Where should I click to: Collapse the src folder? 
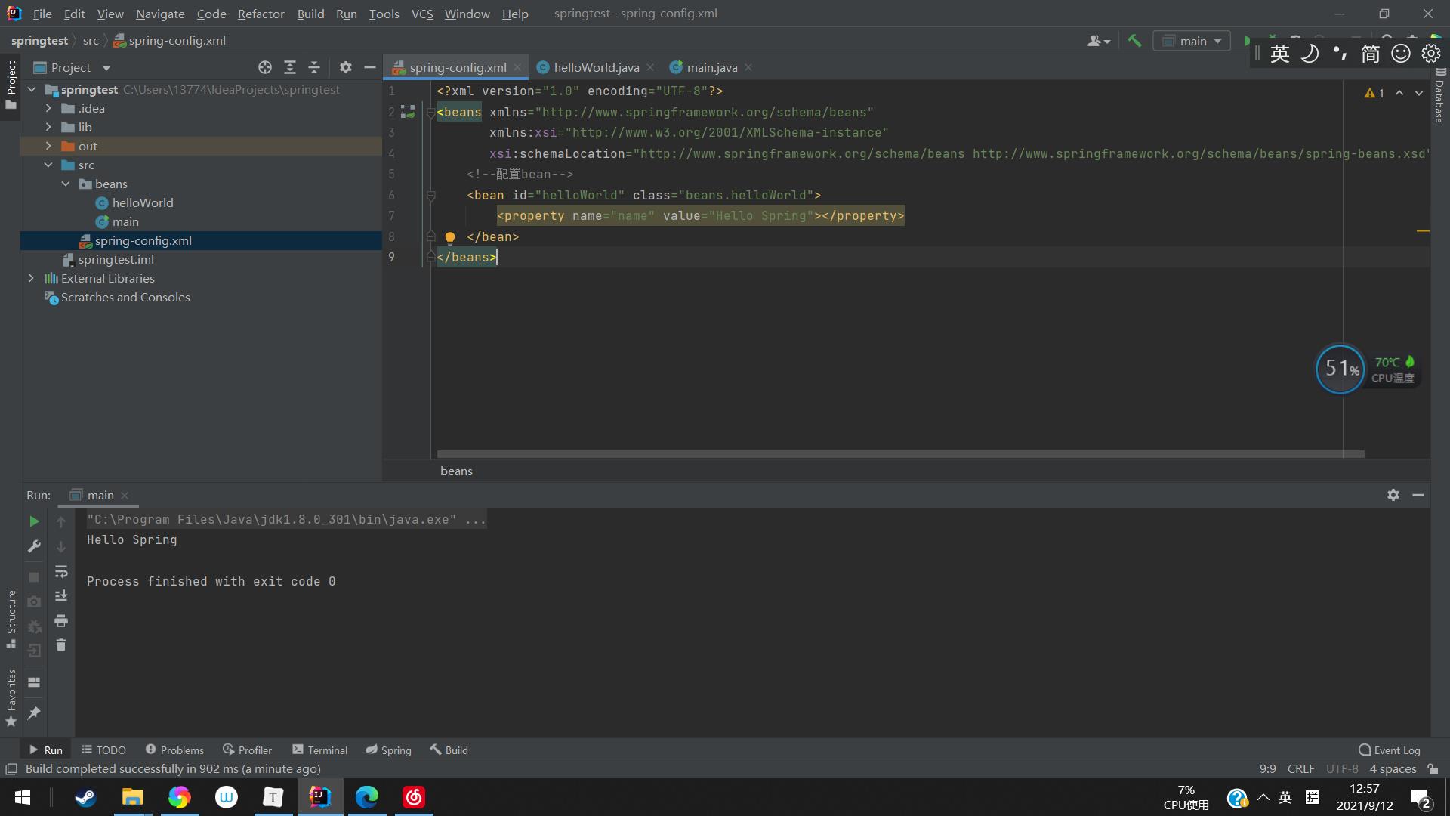click(x=48, y=165)
